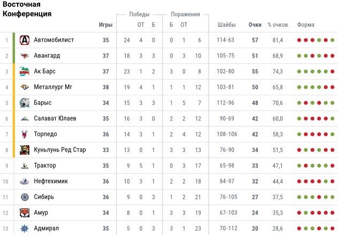Click the Автомобилист team logo
Screen dimensions: 338x235
24,40
